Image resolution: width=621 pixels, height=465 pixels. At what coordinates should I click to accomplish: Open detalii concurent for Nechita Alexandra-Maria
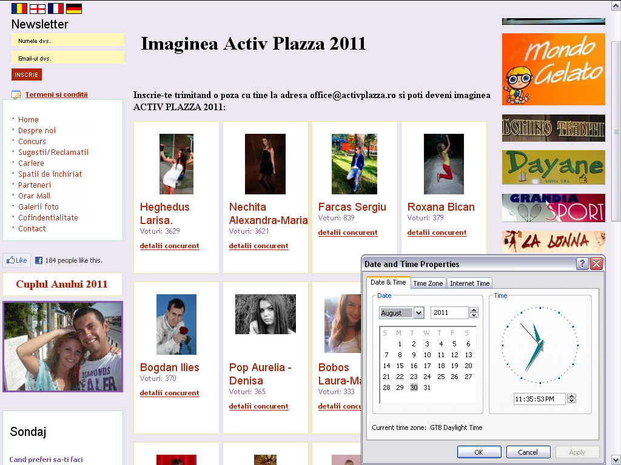[x=258, y=246]
